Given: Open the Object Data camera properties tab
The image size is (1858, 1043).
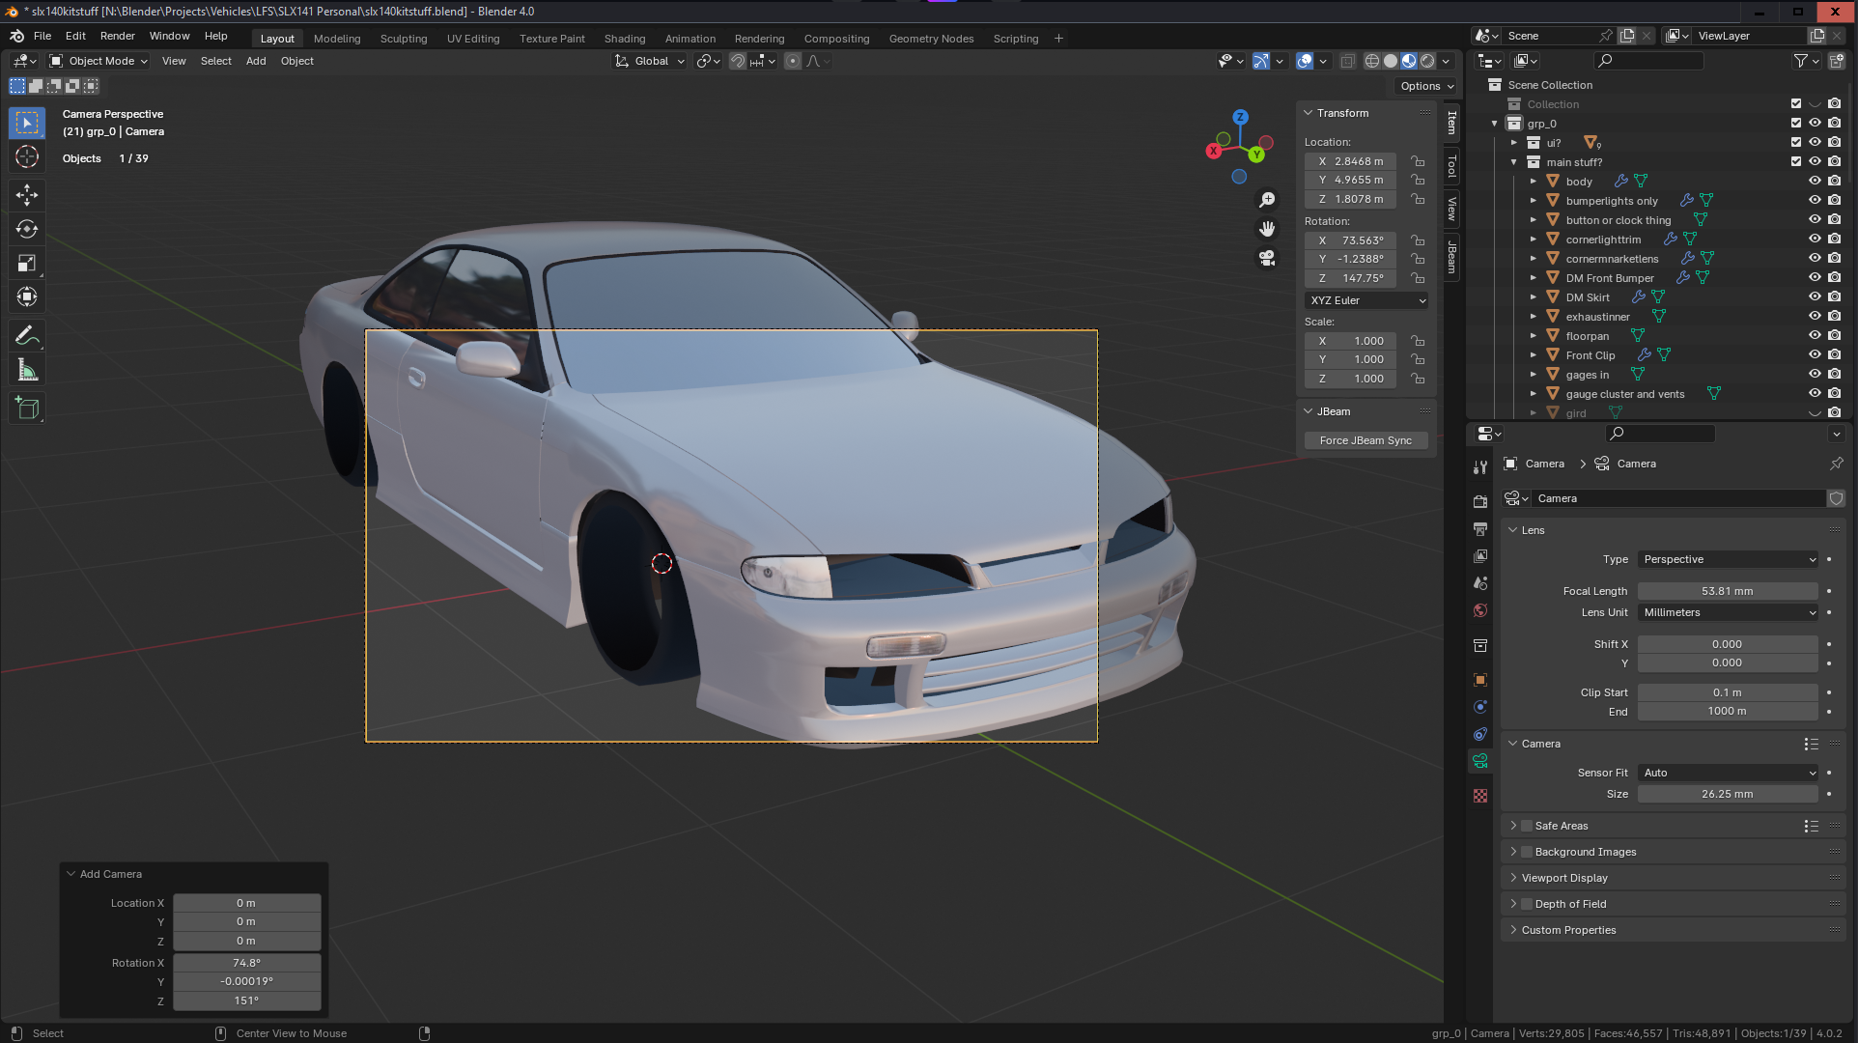Looking at the screenshot, I should pos(1480,761).
